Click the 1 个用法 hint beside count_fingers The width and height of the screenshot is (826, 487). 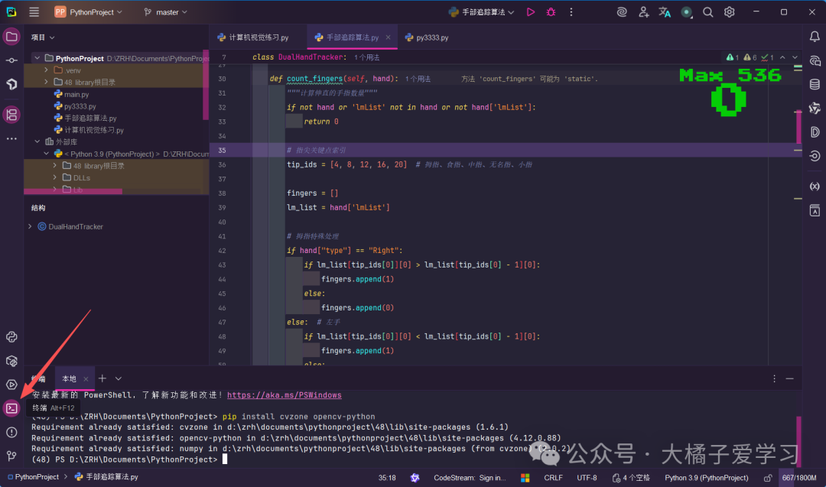pyautogui.click(x=418, y=79)
